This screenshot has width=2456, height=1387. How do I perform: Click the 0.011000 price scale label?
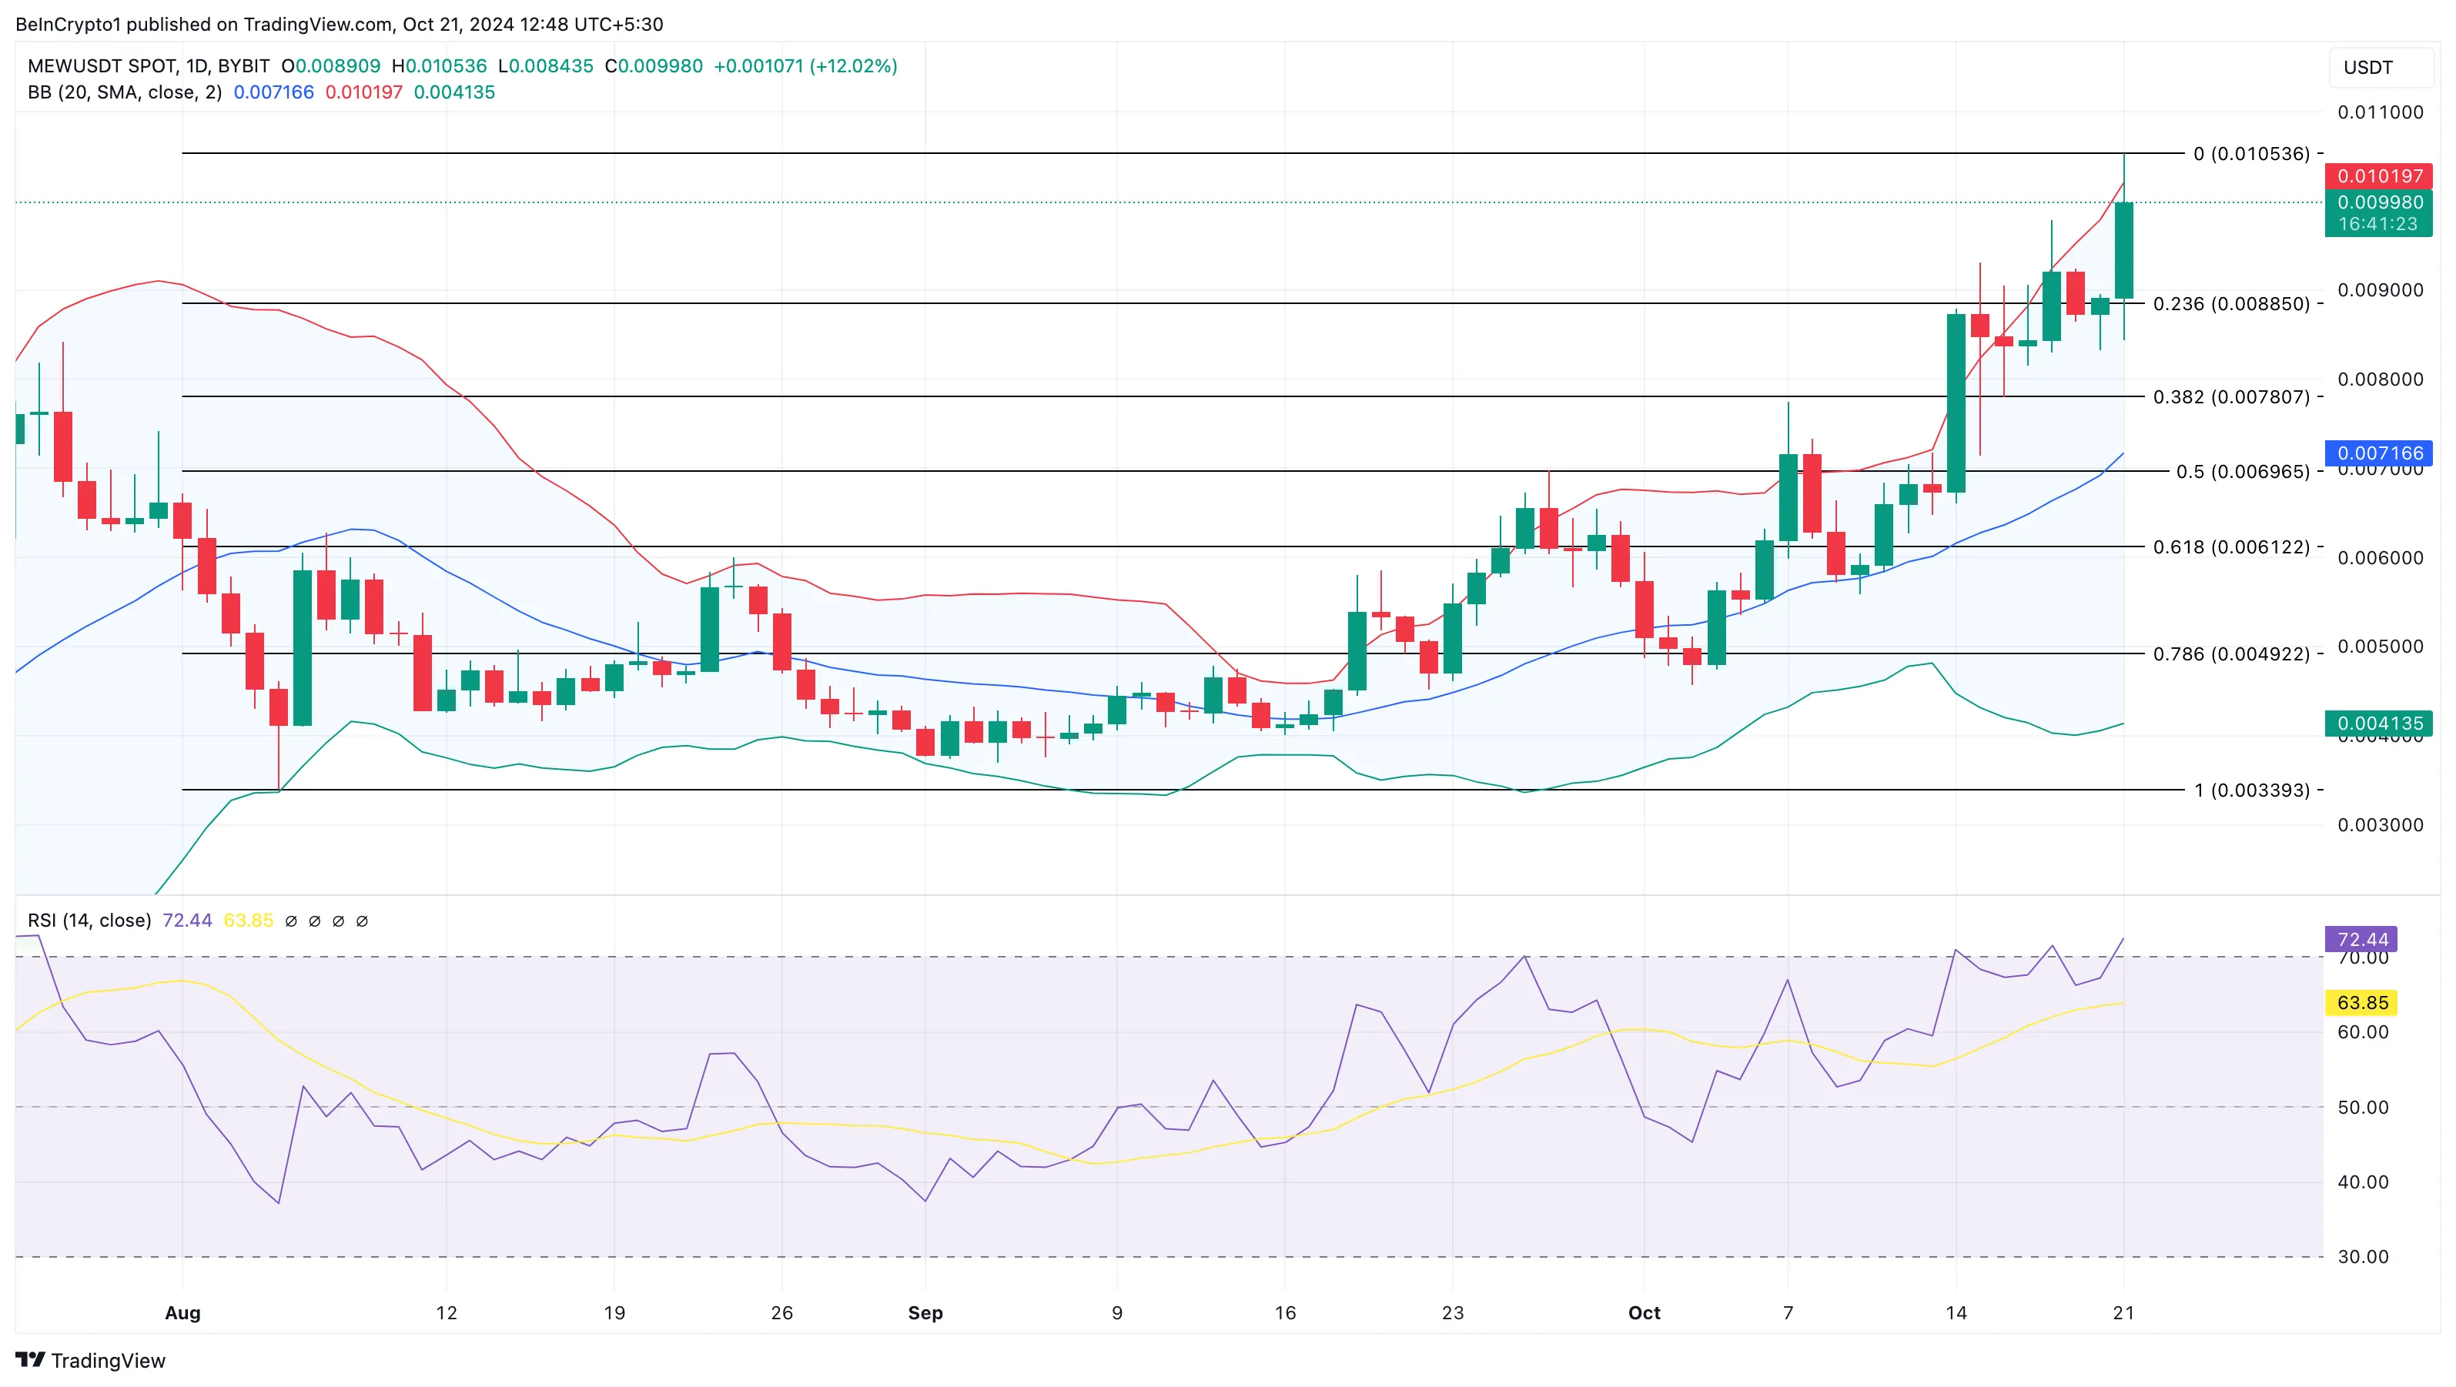2380,112
